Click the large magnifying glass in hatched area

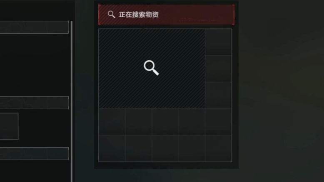(x=152, y=68)
